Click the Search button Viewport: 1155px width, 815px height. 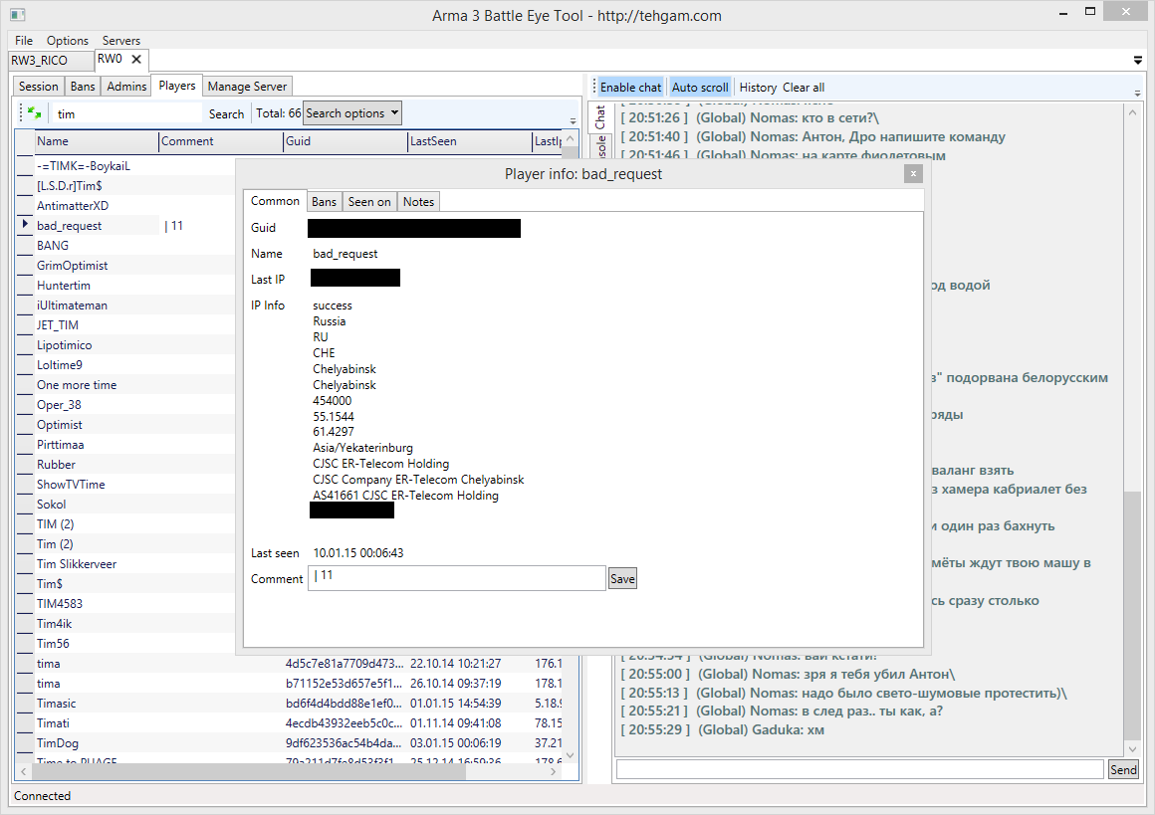tap(226, 114)
